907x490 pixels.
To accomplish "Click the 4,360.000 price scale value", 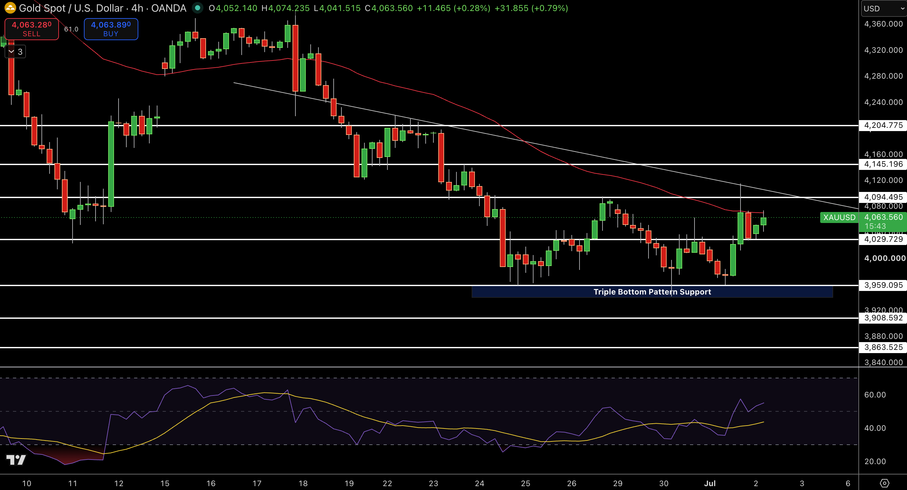I will pyautogui.click(x=883, y=24).
